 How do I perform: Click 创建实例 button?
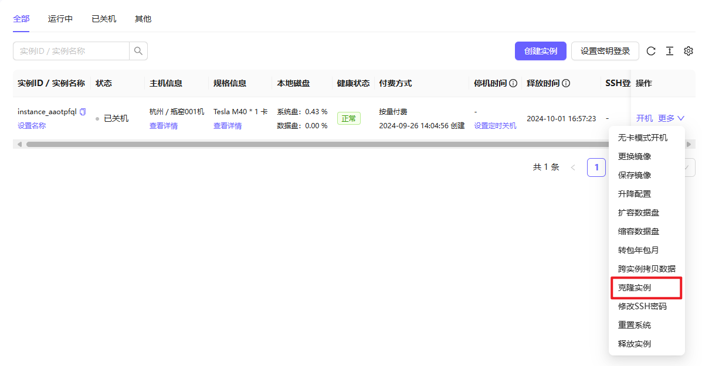point(540,51)
